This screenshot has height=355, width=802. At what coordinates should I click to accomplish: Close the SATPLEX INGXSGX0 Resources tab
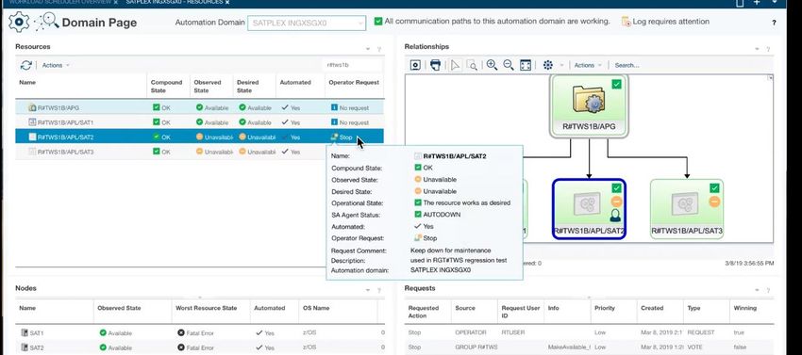point(227,2)
